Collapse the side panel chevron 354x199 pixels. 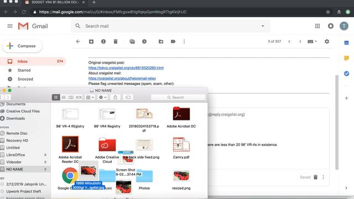(x=346, y=188)
